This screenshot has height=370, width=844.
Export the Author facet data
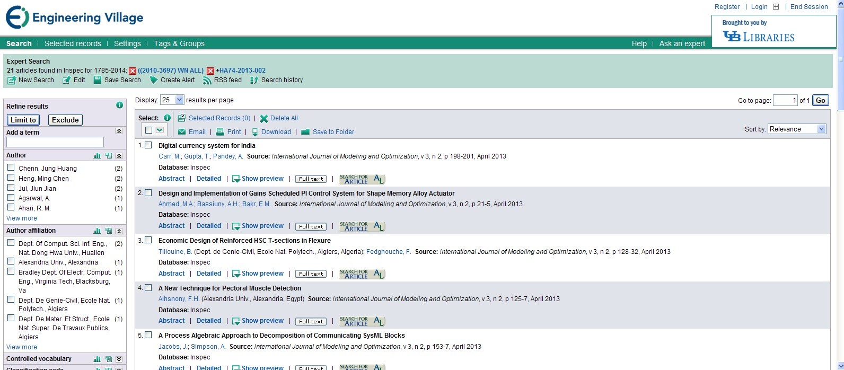pyautogui.click(x=109, y=156)
